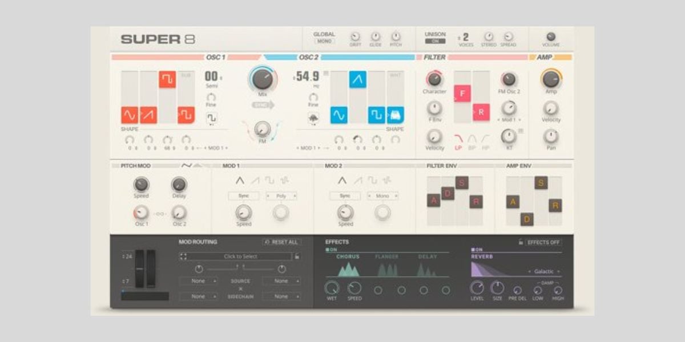The height and width of the screenshot is (342, 685).
Task: Click the pitch bend wheel strip
Action: pos(140,268)
